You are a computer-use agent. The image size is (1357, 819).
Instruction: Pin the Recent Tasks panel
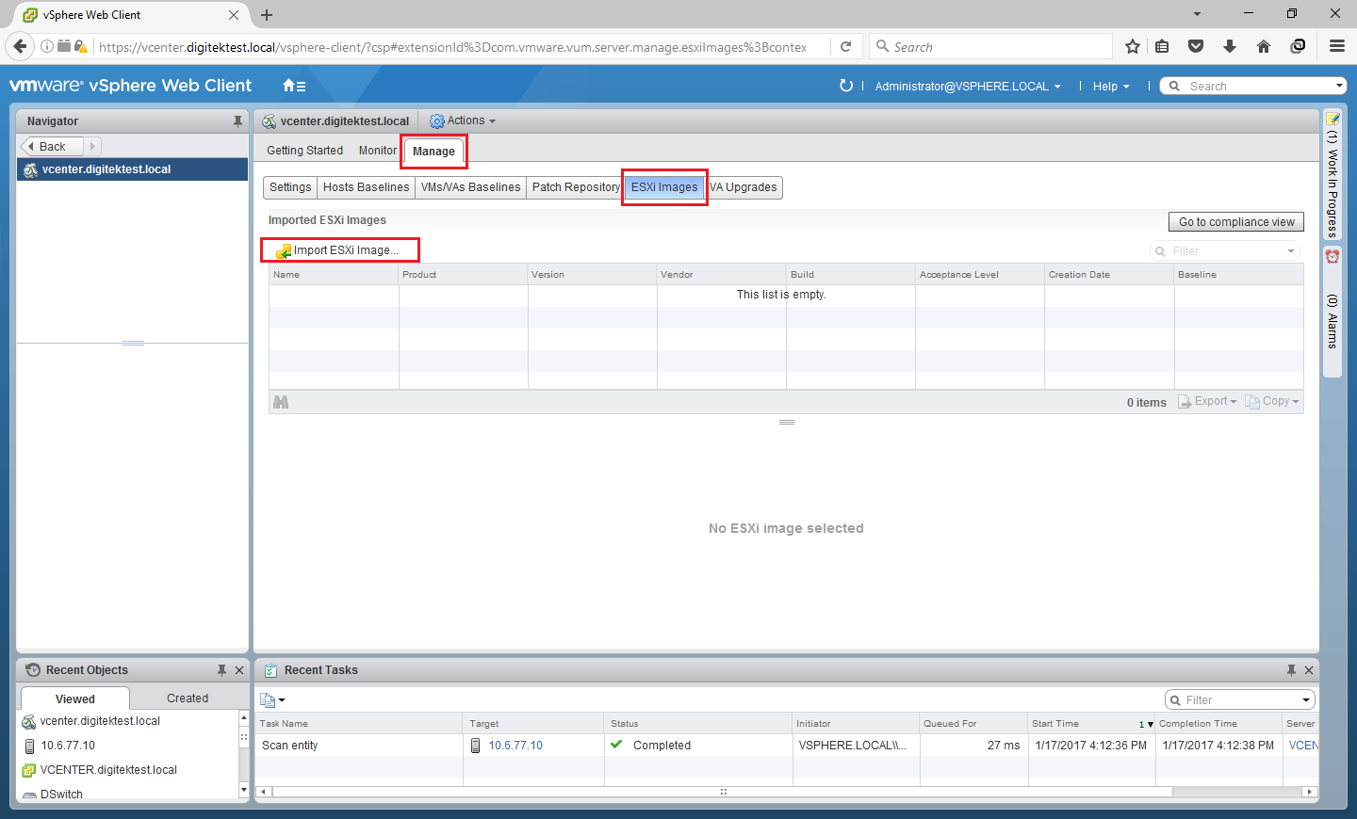pyautogui.click(x=1291, y=670)
